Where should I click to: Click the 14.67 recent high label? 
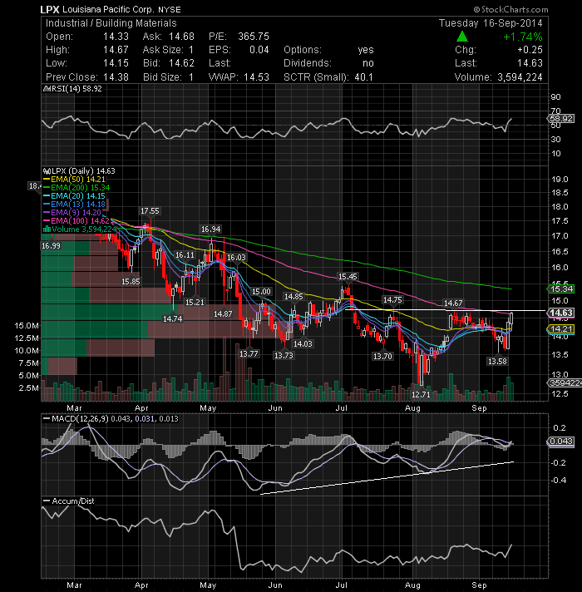453,303
